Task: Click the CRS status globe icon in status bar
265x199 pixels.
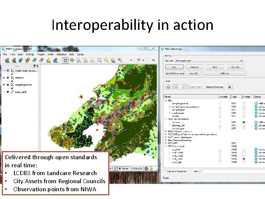Action: [x=146, y=168]
